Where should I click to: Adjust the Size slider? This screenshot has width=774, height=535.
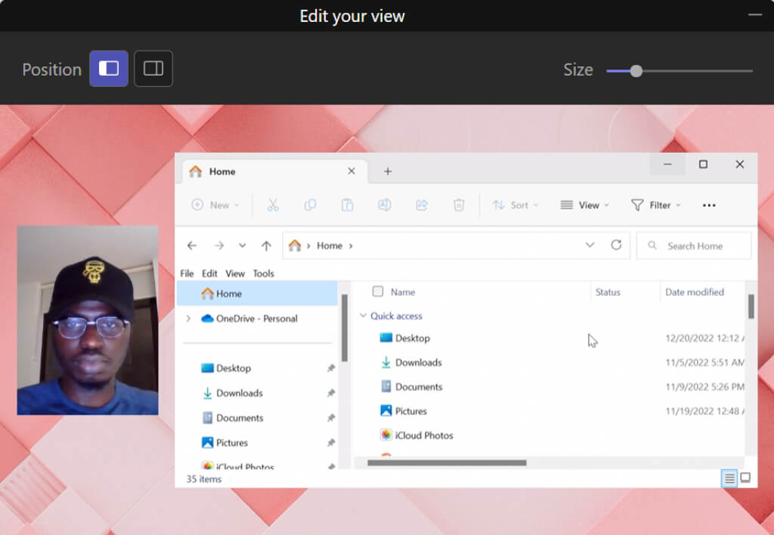click(636, 71)
